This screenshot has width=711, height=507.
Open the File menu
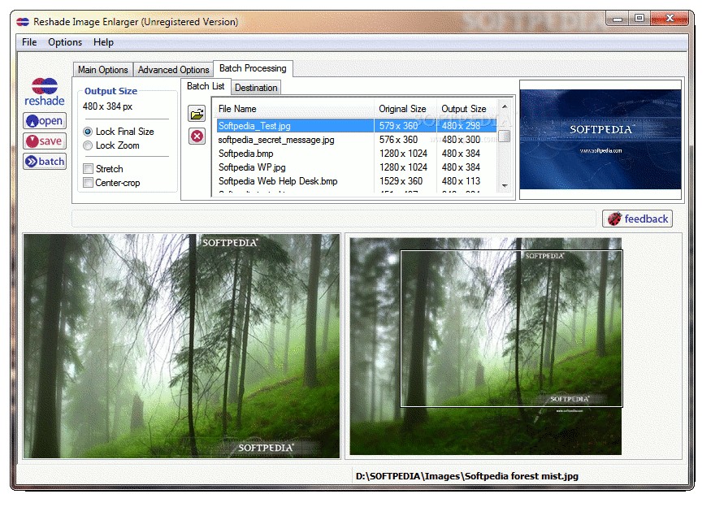click(29, 42)
